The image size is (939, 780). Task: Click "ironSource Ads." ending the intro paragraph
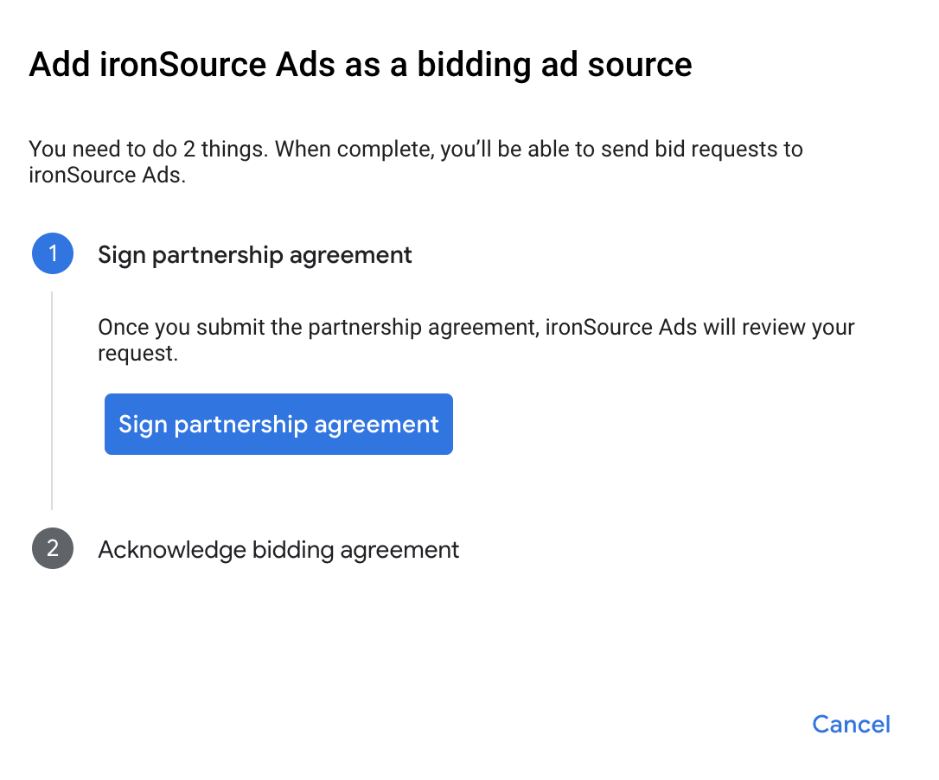coord(107,176)
